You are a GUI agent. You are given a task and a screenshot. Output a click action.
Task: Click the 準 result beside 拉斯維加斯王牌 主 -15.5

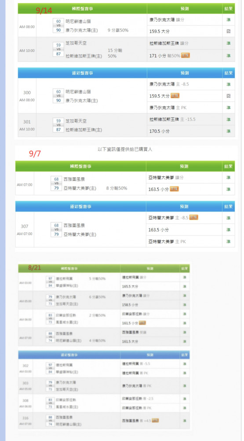(x=229, y=119)
